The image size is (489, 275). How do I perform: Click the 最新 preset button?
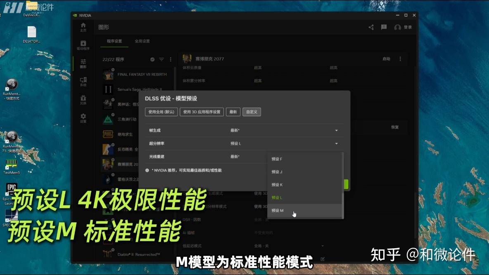pyautogui.click(x=233, y=112)
